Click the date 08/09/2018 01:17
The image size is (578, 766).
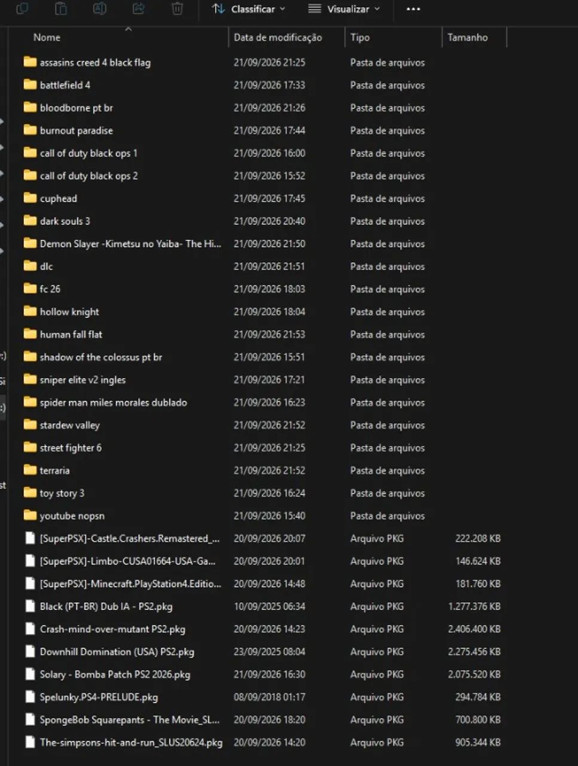click(x=270, y=697)
